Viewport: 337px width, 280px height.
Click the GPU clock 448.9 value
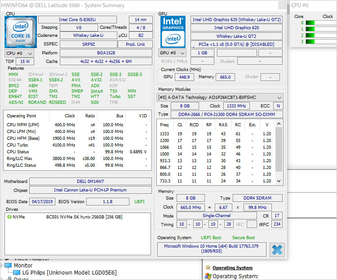(x=184, y=77)
